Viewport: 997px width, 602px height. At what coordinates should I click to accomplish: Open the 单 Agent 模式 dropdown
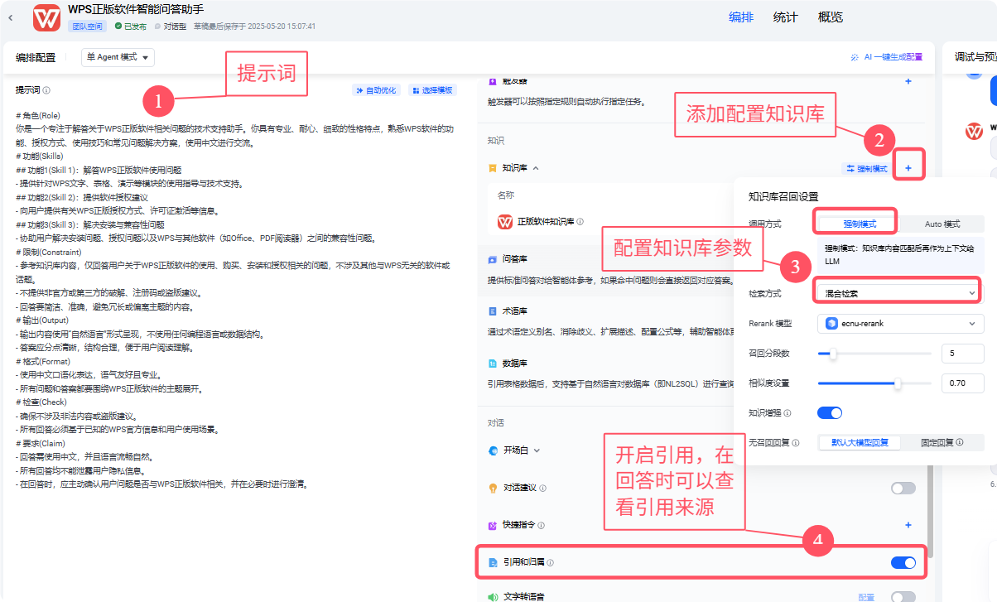(x=118, y=57)
